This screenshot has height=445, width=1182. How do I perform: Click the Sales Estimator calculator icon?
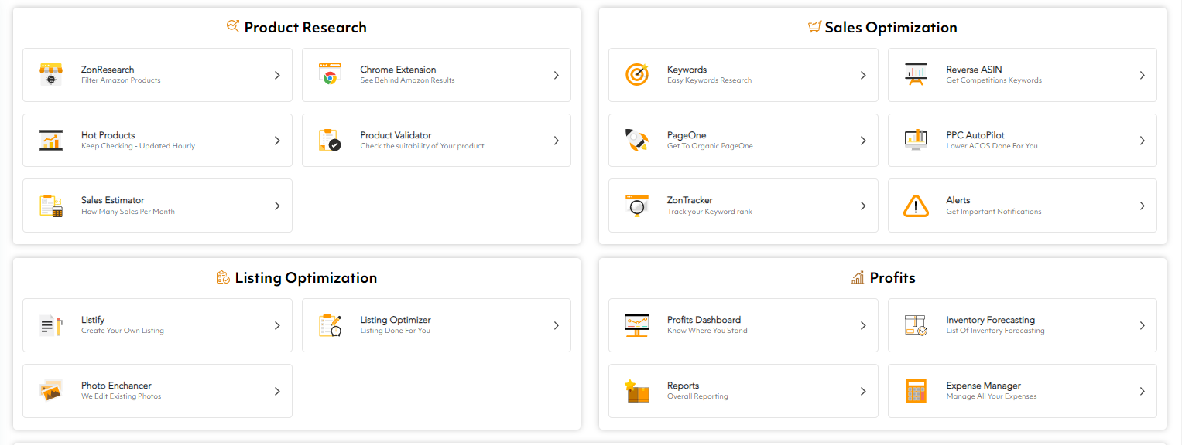click(x=50, y=206)
